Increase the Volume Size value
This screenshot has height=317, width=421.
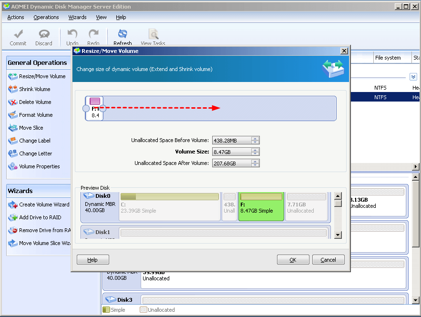(x=255, y=150)
